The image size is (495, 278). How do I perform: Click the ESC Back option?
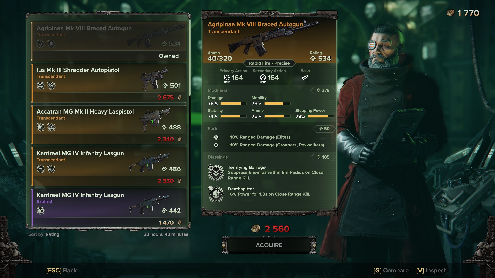[61, 270]
